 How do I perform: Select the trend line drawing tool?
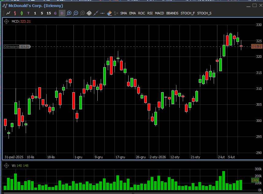(96, 13)
